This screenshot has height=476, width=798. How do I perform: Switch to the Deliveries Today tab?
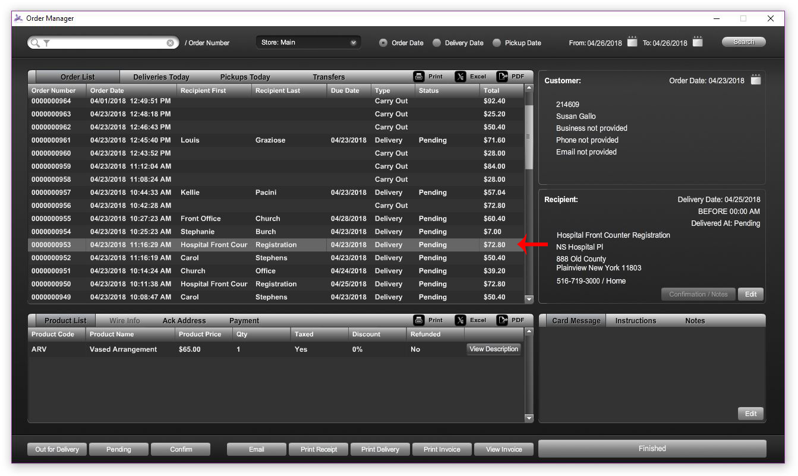click(x=161, y=77)
